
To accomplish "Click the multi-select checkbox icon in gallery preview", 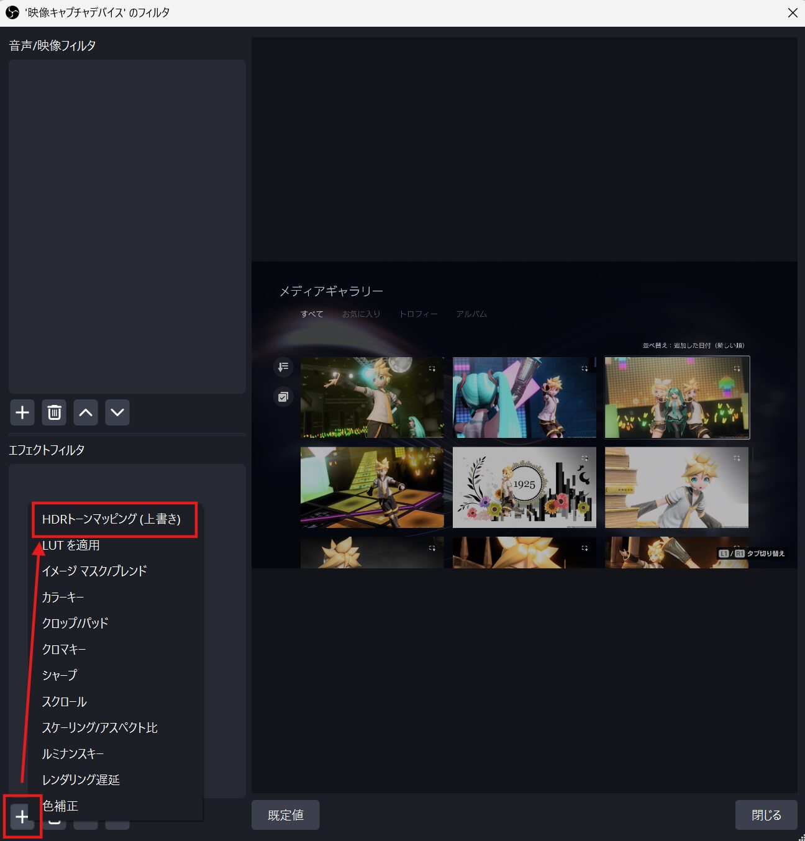I will click(283, 397).
